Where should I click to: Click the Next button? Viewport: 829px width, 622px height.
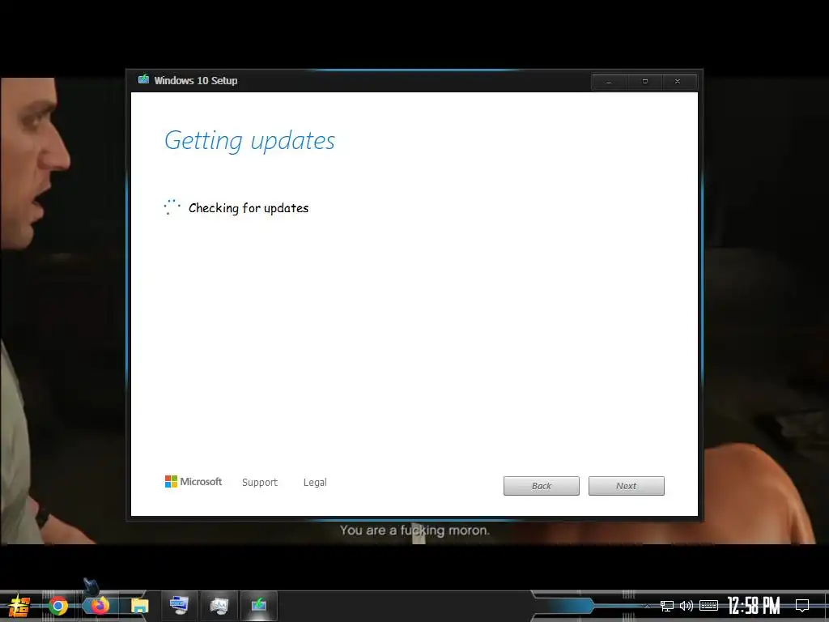point(626,486)
